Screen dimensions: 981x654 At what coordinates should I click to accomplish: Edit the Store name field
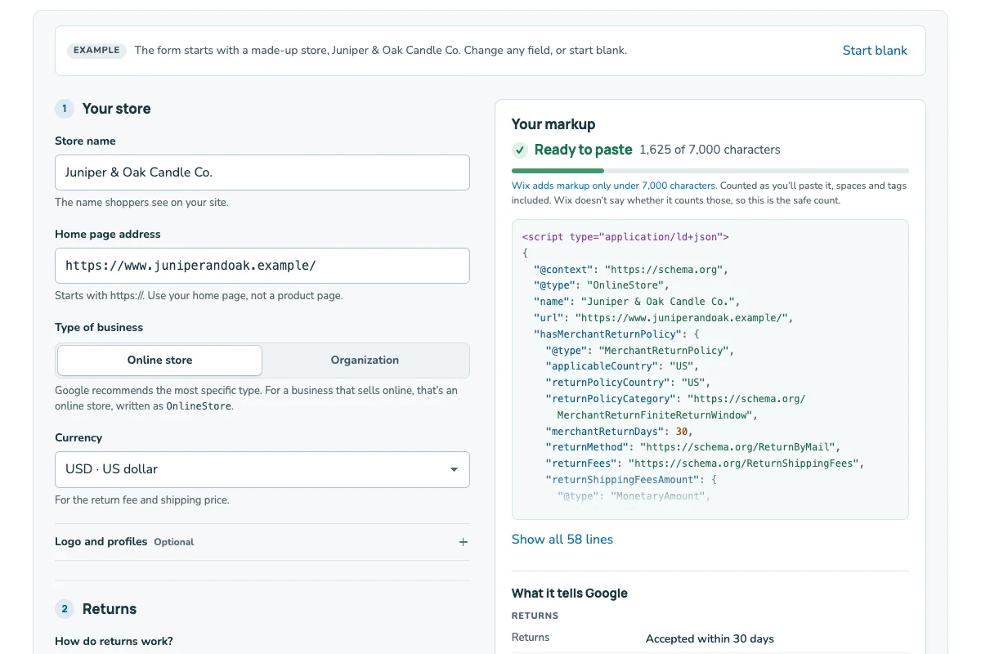[262, 172]
